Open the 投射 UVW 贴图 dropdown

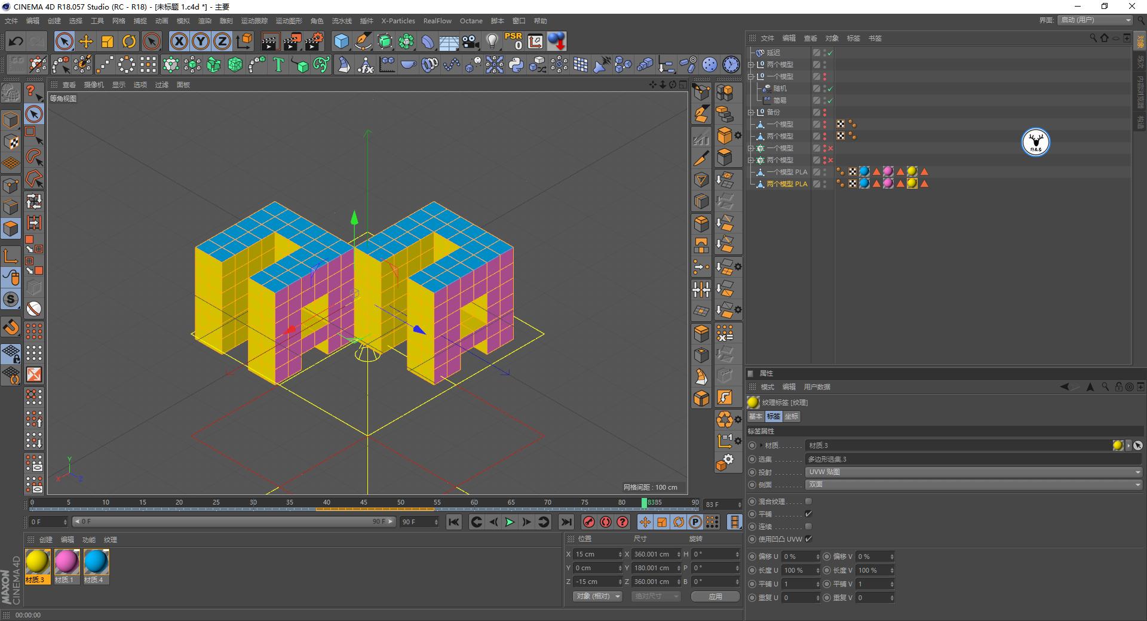tap(974, 472)
